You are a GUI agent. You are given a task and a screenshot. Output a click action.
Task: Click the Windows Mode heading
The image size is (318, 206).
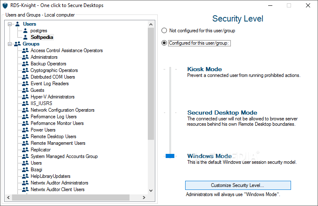point(209,156)
